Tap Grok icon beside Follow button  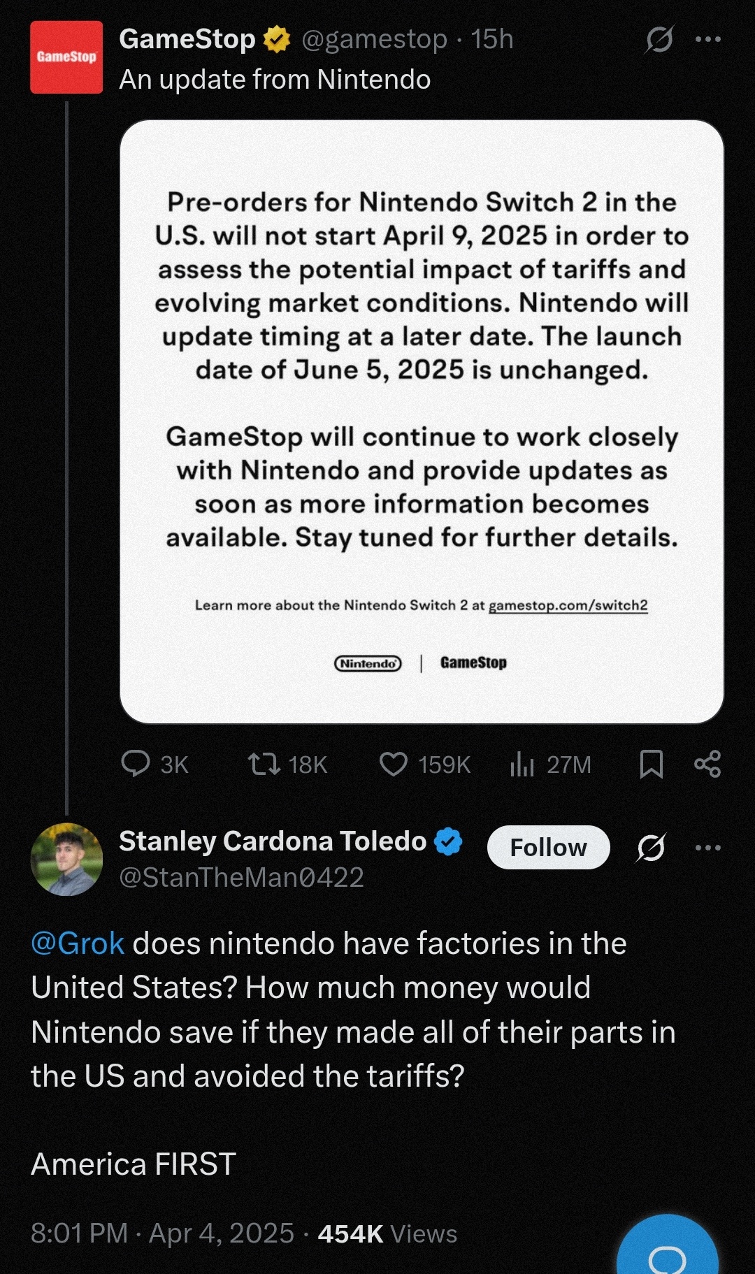pos(651,848)
